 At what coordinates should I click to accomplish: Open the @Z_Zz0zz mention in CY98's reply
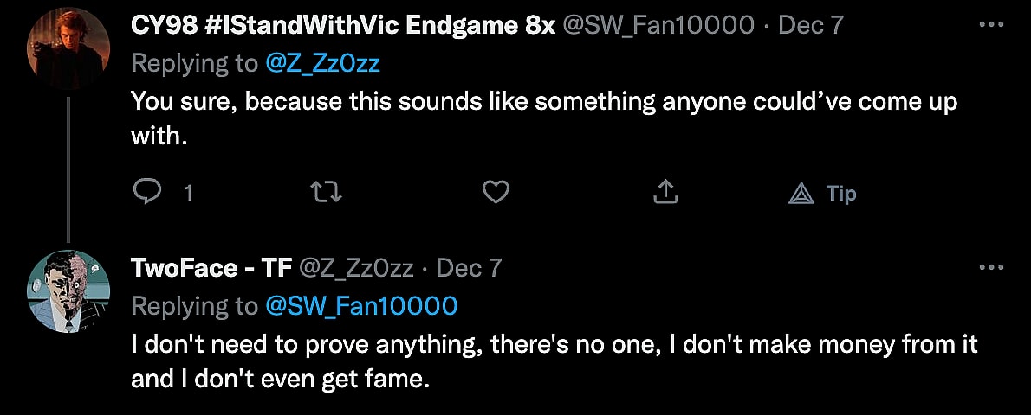point(322,64)
